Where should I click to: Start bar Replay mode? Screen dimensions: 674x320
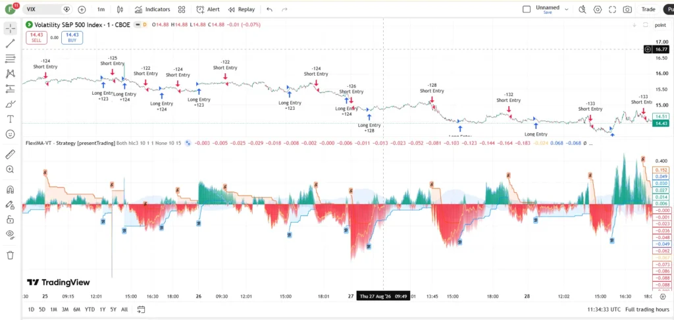(241, 9)
